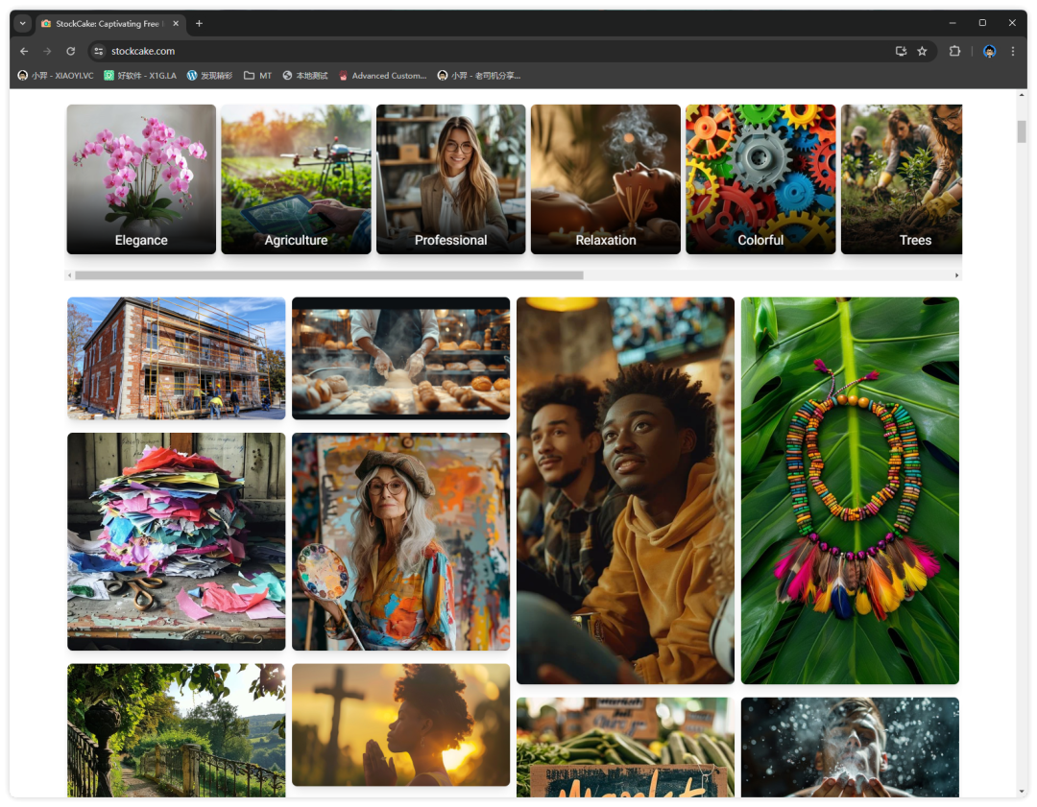Bookmark this page with the star icon
This screenshot has width=1037, height=807.
(922, 51)
